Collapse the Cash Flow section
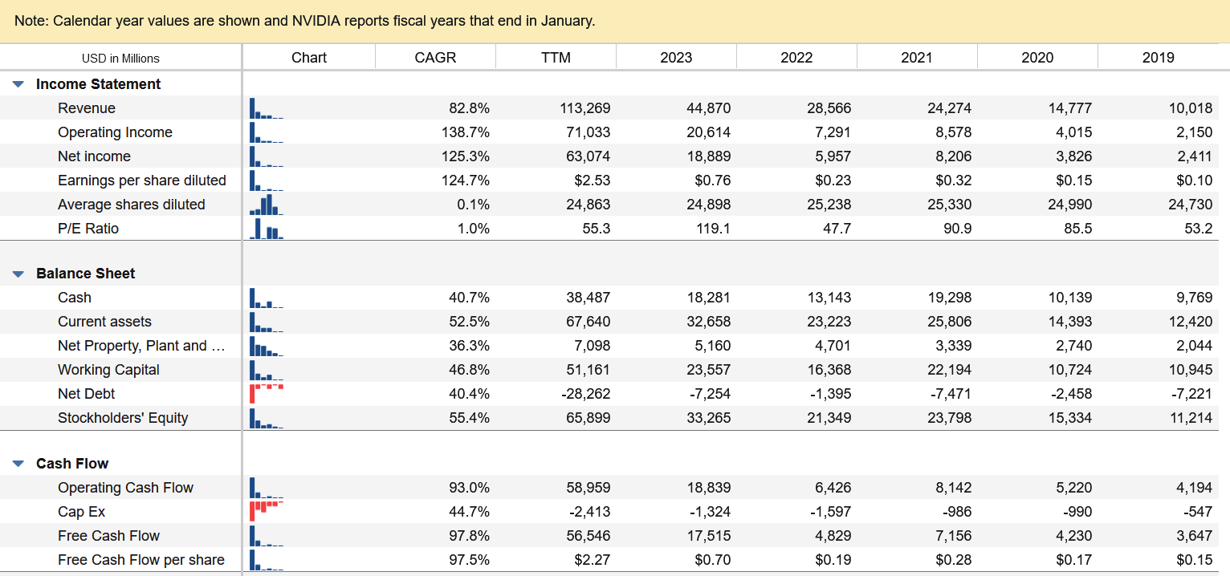 [x=19, y=464]
